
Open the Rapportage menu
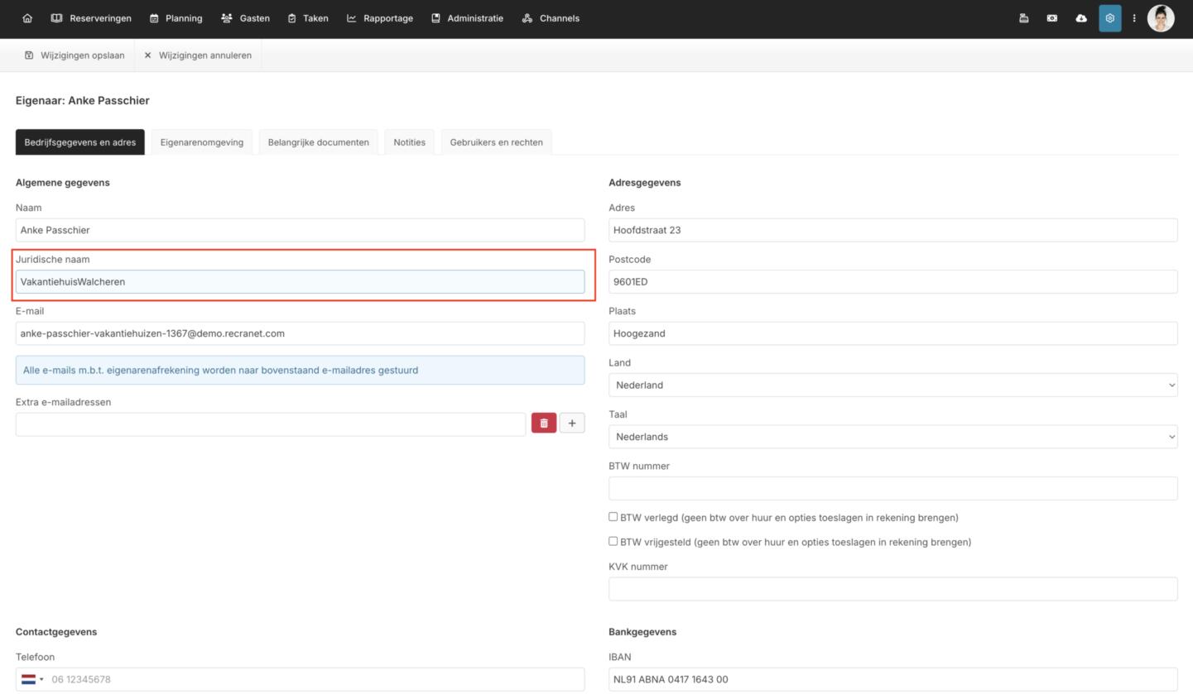[x=380, y=18]
